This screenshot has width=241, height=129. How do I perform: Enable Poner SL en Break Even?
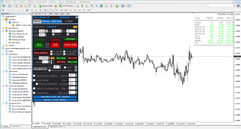click(34, 88)
